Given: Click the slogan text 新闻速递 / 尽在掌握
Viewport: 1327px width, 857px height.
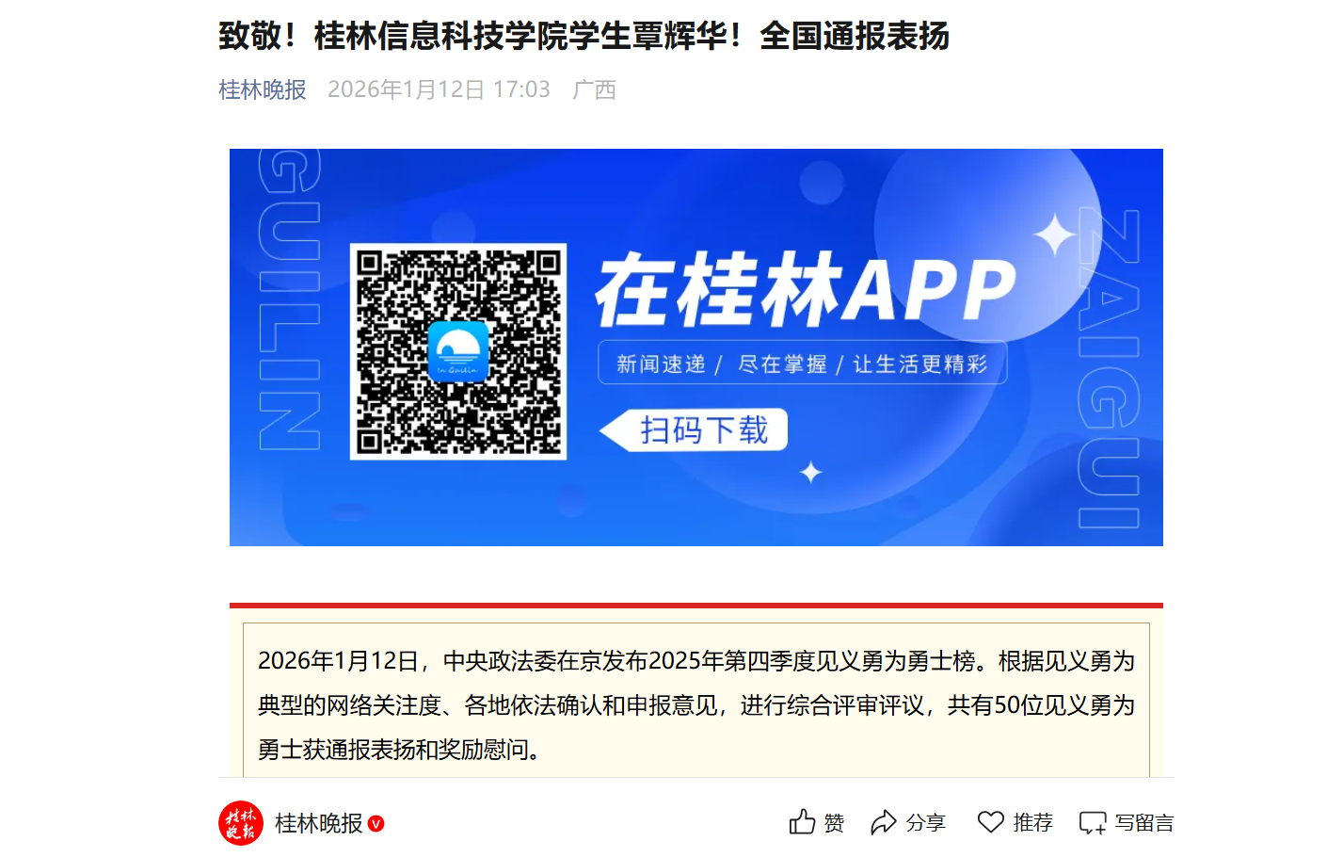Looking at the screenshot, I should tap(722, 364).
